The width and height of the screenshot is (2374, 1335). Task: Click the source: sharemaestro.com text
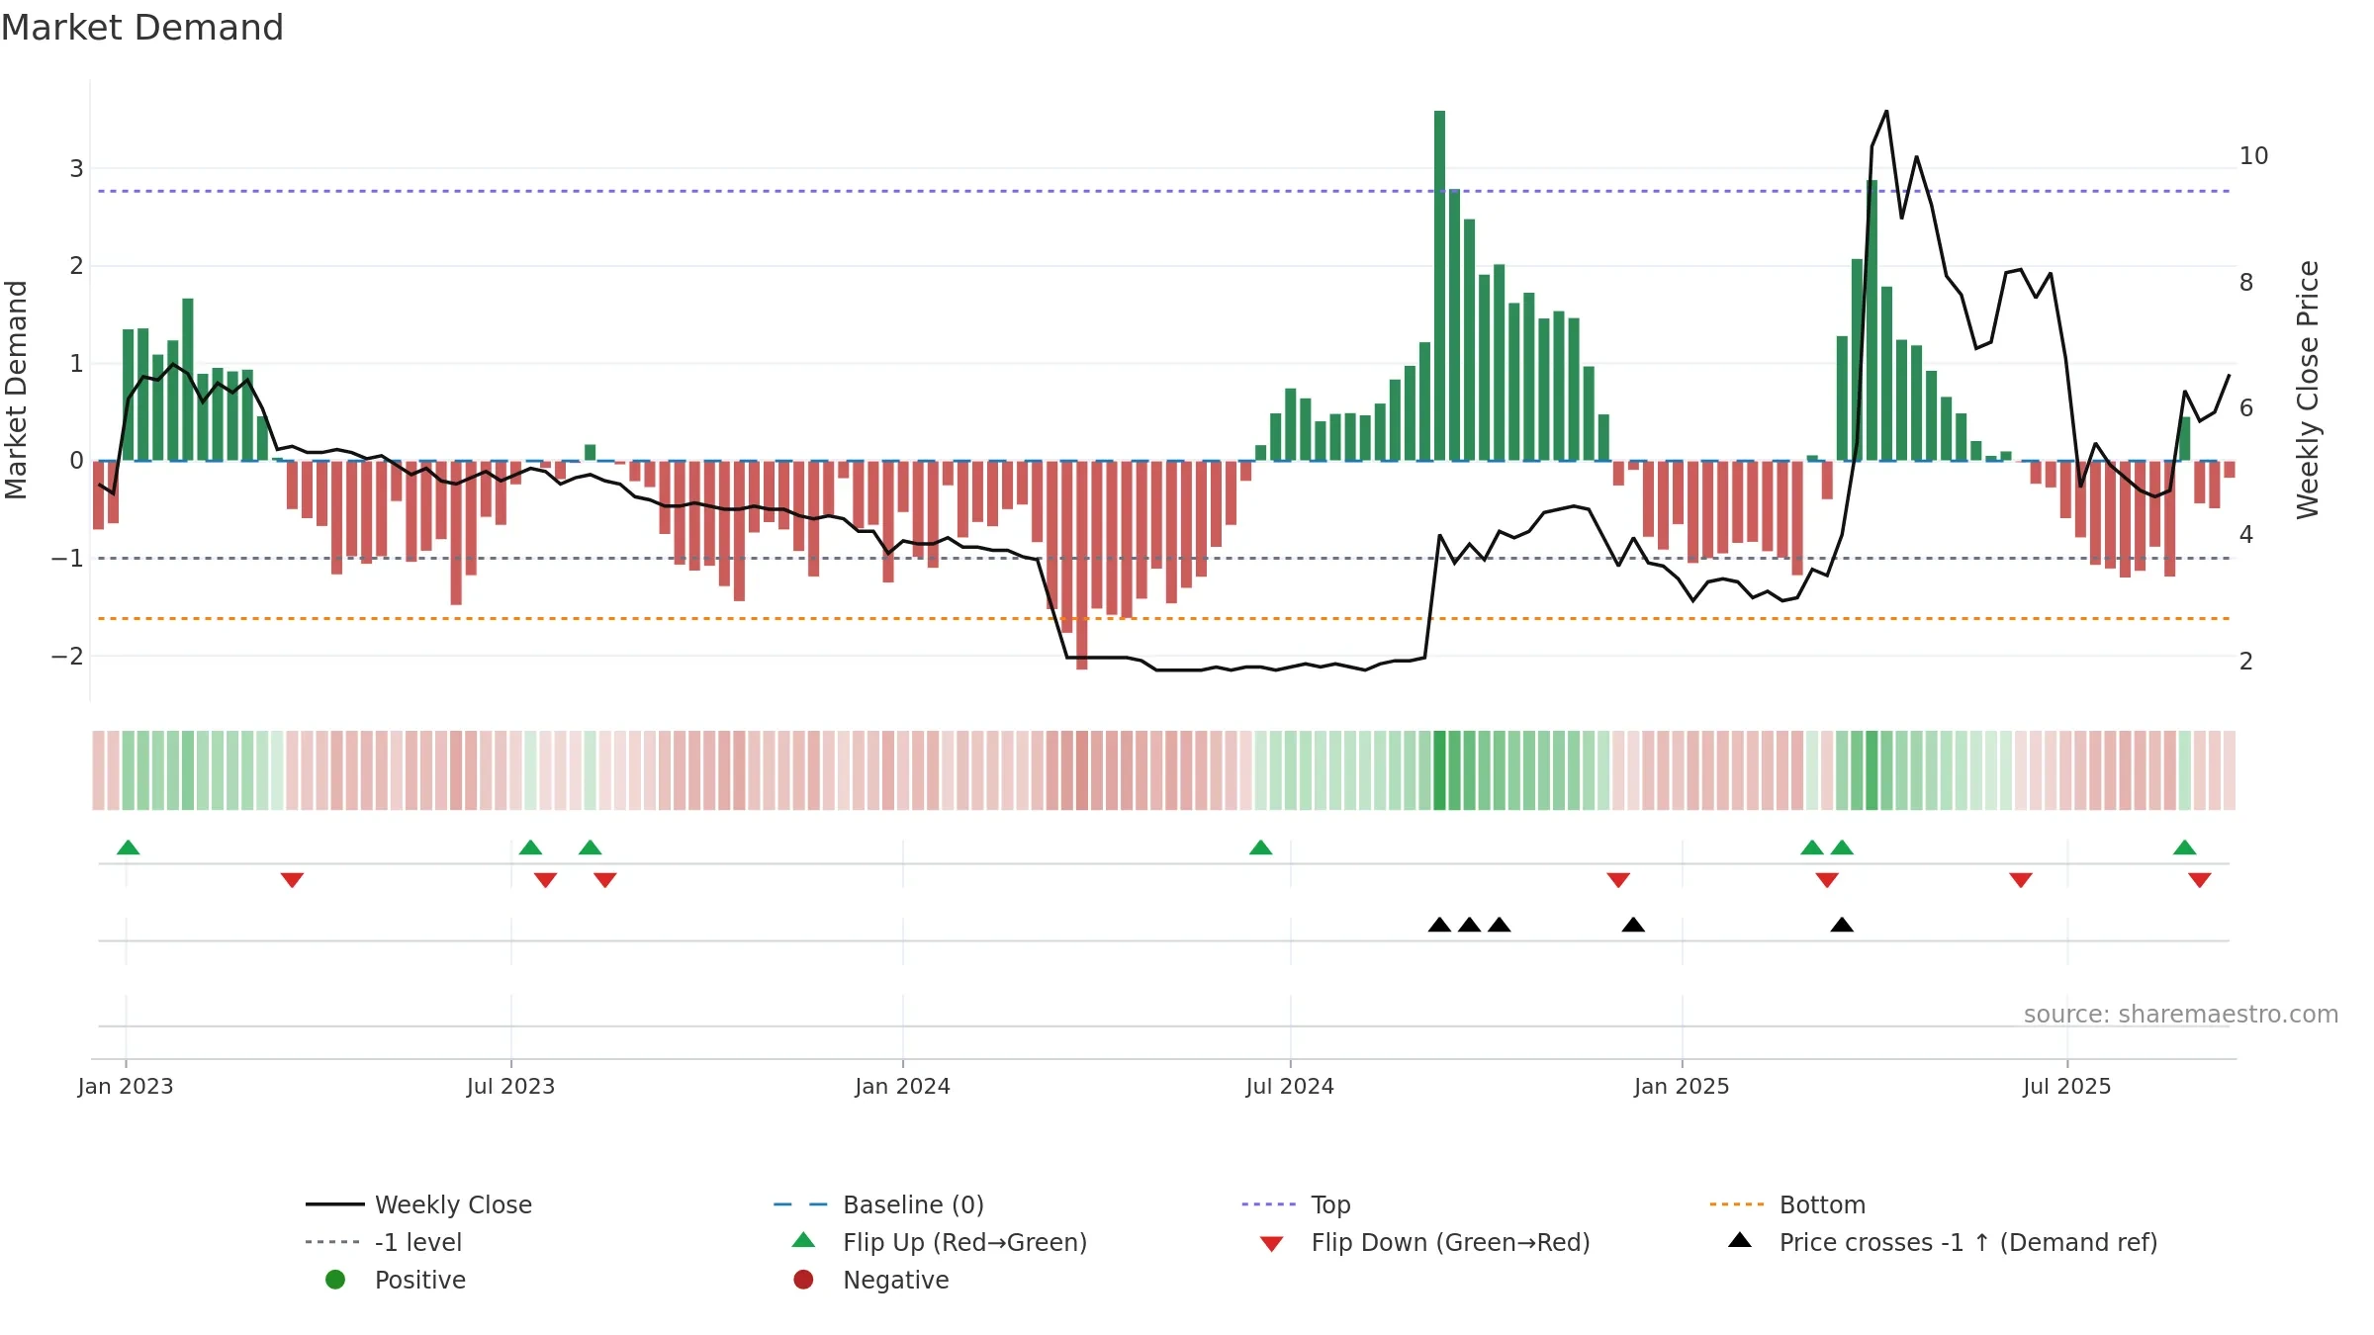pyautogui.click(x=2181, y=1014)
